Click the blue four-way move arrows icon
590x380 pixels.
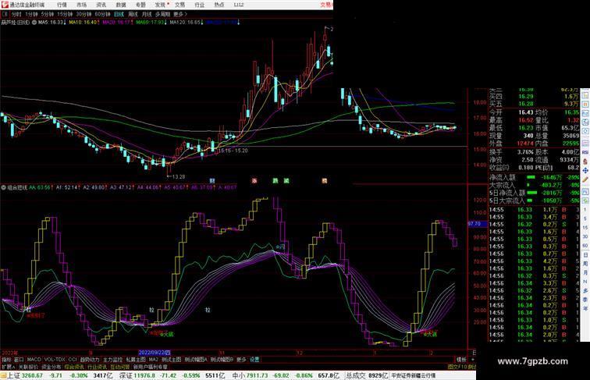585,171
